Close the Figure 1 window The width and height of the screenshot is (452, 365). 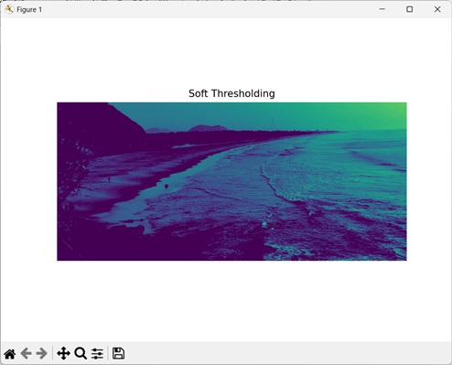point(437,9)
